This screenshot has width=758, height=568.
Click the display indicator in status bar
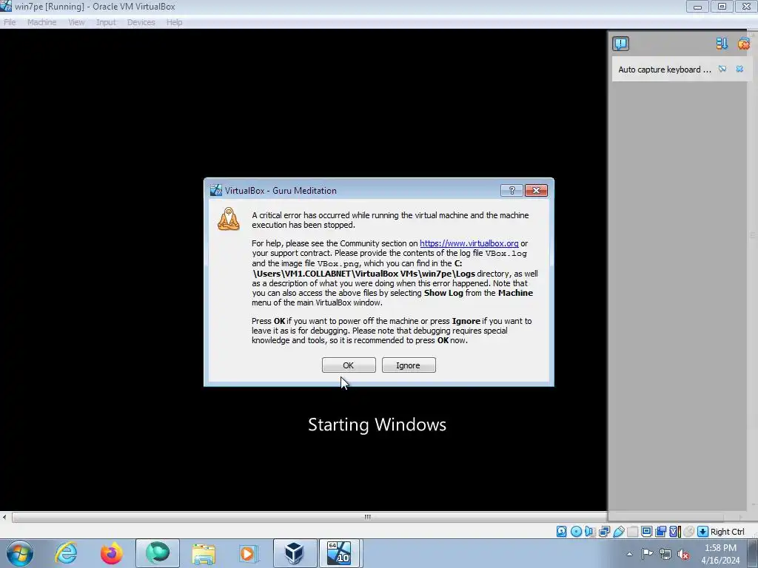[646, 531]
